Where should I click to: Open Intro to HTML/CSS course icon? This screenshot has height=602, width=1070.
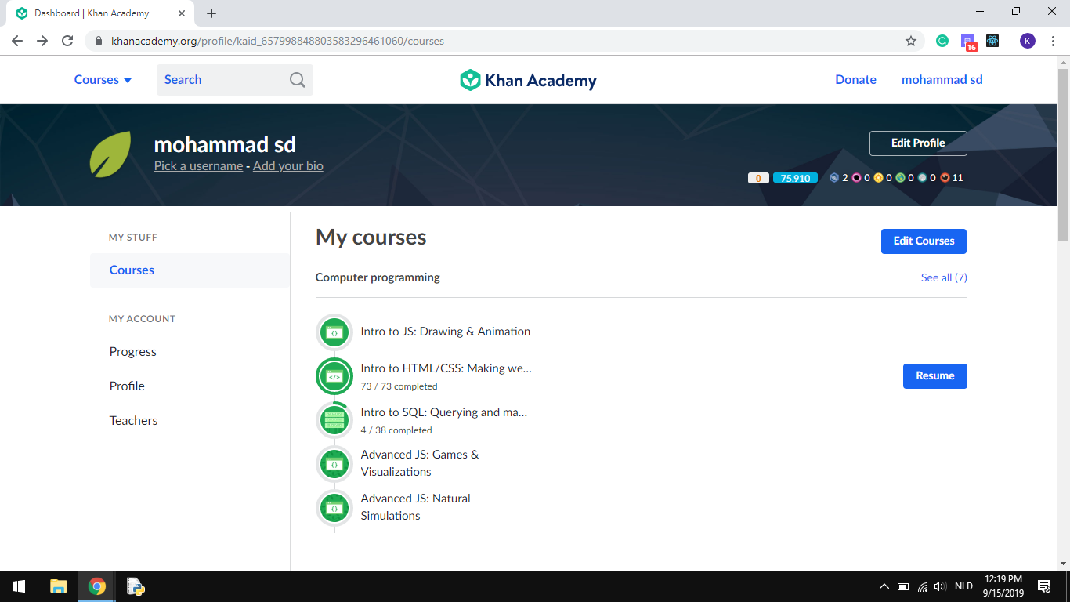coord(334,376)
